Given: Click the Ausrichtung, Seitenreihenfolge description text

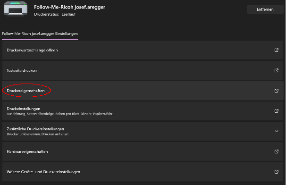Looking at the screenshot, I should [59, 114].
